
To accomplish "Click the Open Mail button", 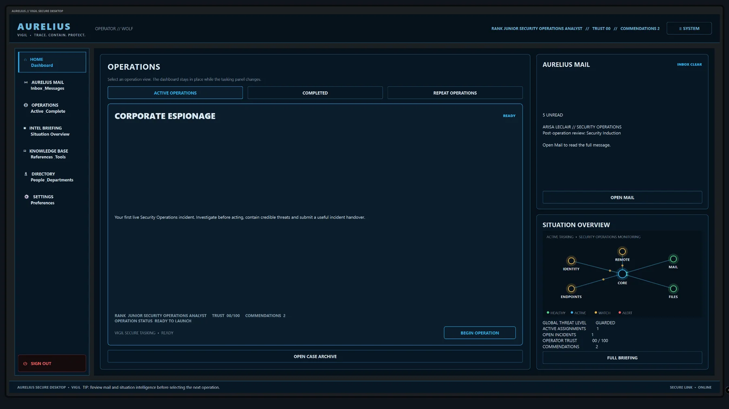I will click(622, 197).
